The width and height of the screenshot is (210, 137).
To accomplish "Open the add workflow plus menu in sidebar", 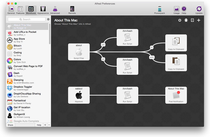I will tap(45, 125).
